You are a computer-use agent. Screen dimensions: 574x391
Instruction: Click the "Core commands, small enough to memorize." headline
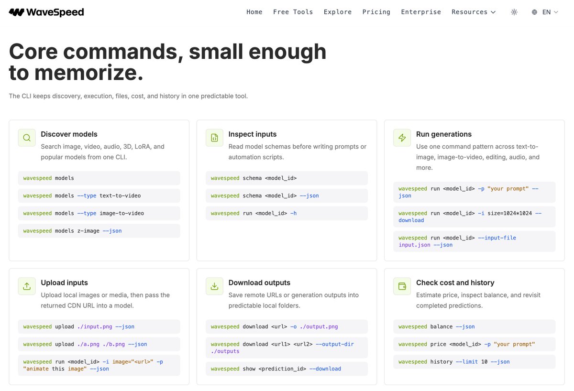point(167,62)
